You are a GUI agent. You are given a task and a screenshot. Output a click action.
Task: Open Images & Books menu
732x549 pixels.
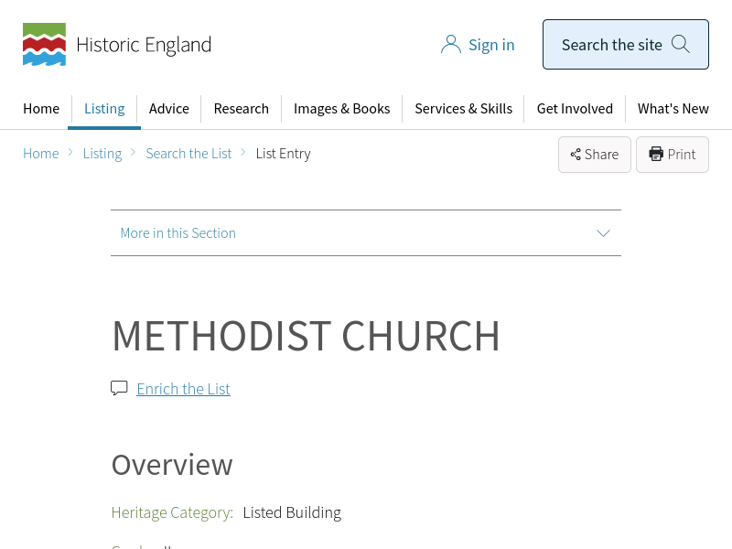point(341,108)
